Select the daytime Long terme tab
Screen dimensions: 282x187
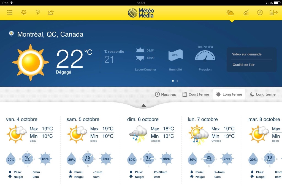pyautogui.click(x=229, y=94)
